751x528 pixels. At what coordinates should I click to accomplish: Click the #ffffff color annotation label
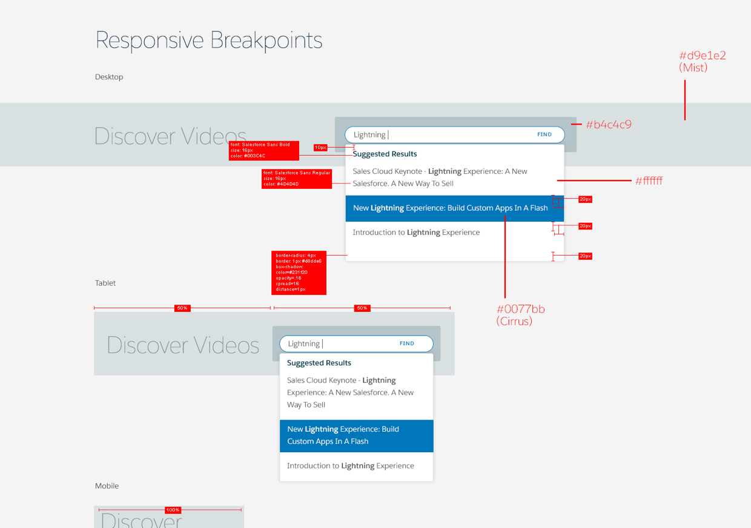pyautogui.click(x=649, y=180)
